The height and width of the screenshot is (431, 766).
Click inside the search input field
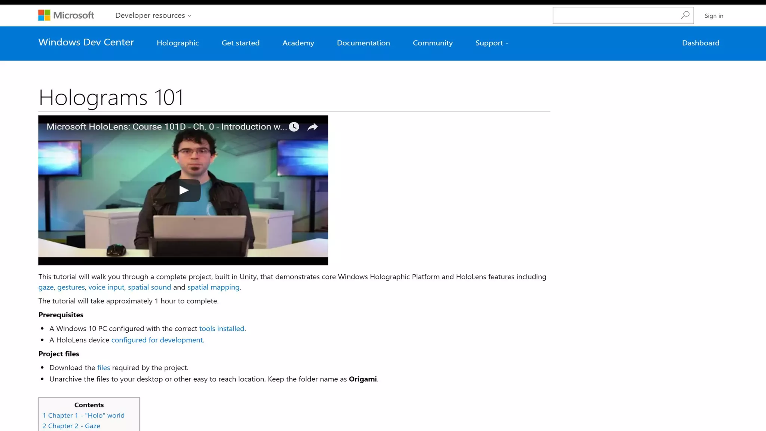pos(615,15)
